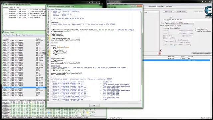
Task: Place cursor on the aobscanmodule script line
Action: point(93,30)
